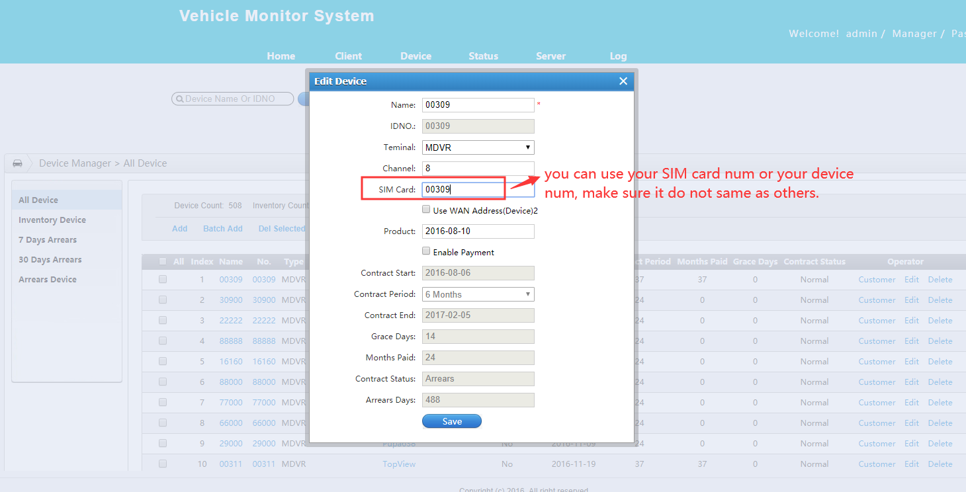Screen dimensions: 966x492
Task: Click the TopView link in row 10
Action: (399, 464)
